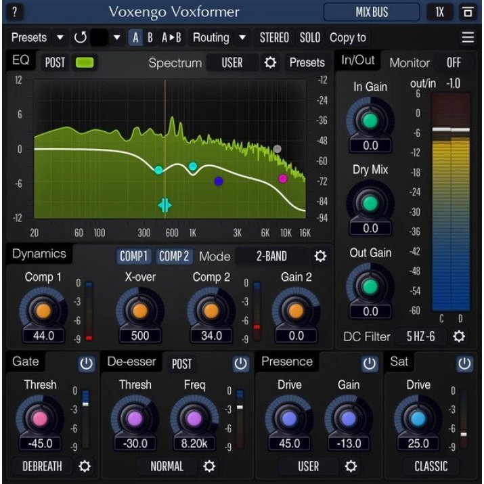
Task: Open the Gate DEBREATH mode selector
Action: 42,466
